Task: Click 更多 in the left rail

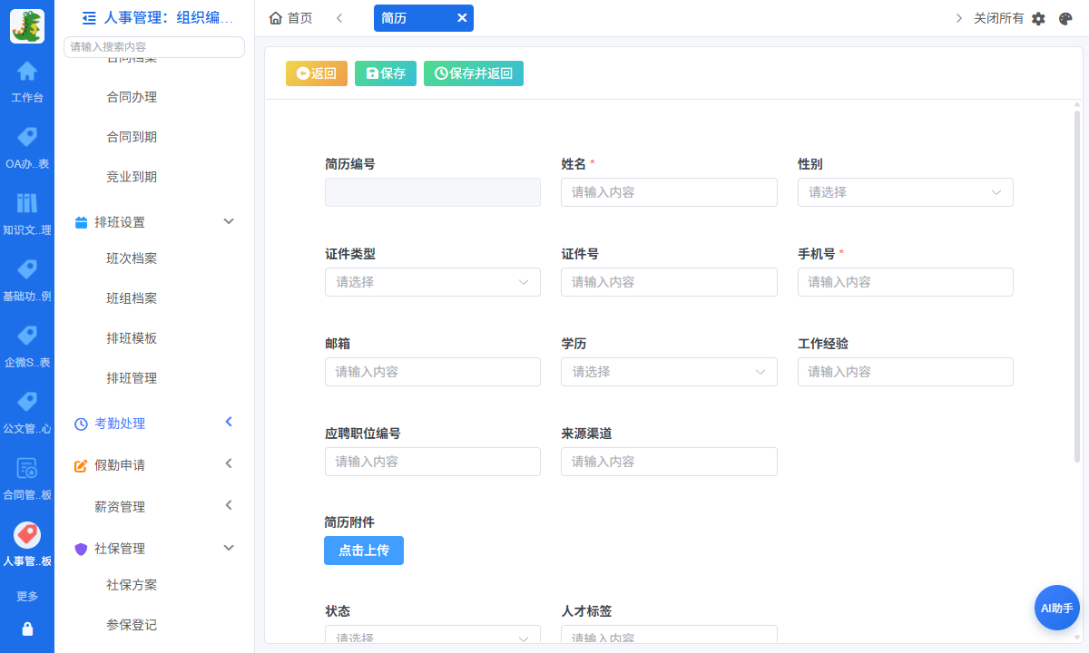Action: 27,597
